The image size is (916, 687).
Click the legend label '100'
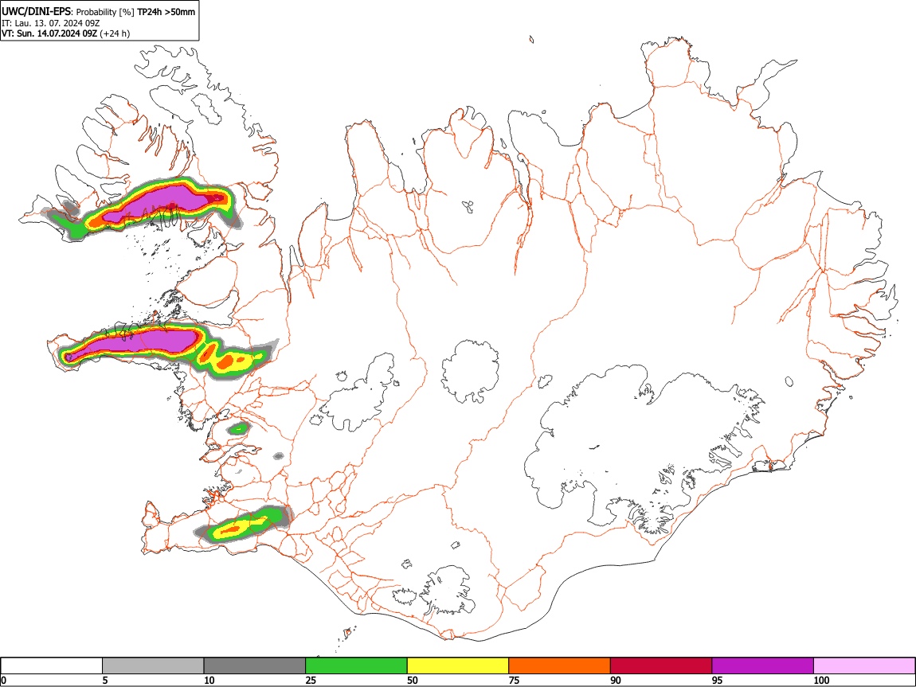point(821,680)
